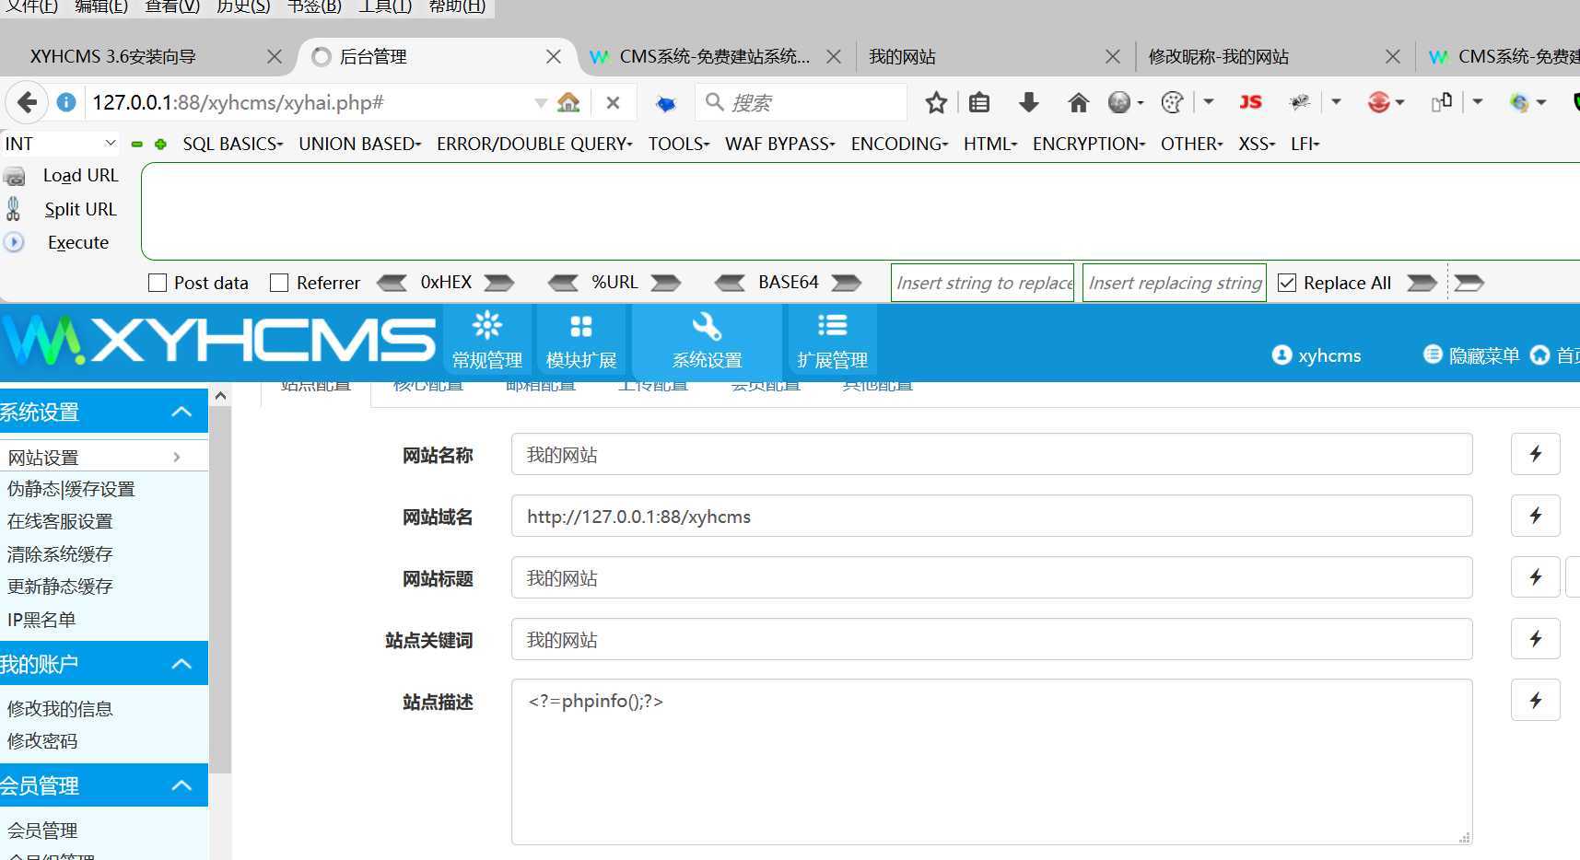The width and height of the screenshot is (1580, 860).
Task: Open UNION BASED menu
Action: (359, 144)
